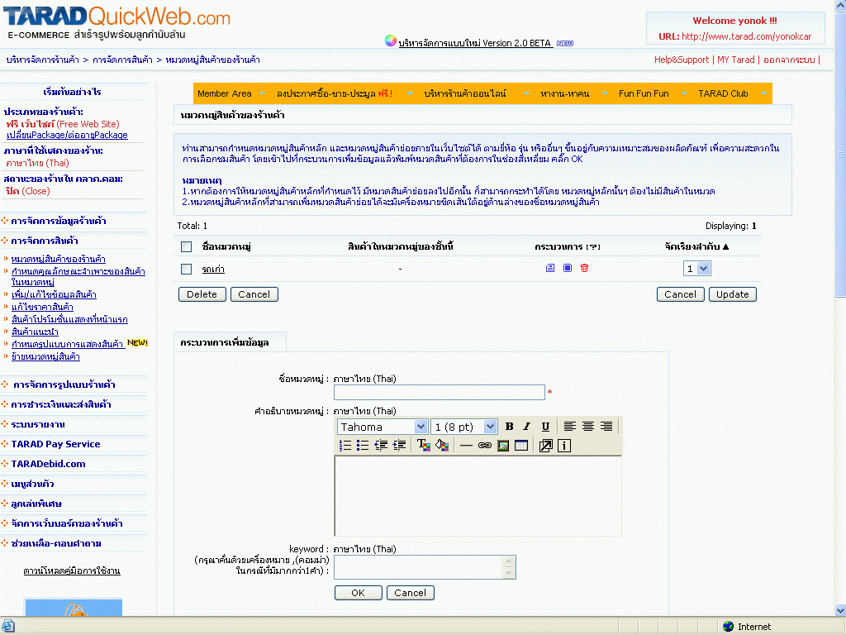Screen dimensions: 846x635
Task: Apply italic formatting in the editor
Action: (x=526, y=427)
